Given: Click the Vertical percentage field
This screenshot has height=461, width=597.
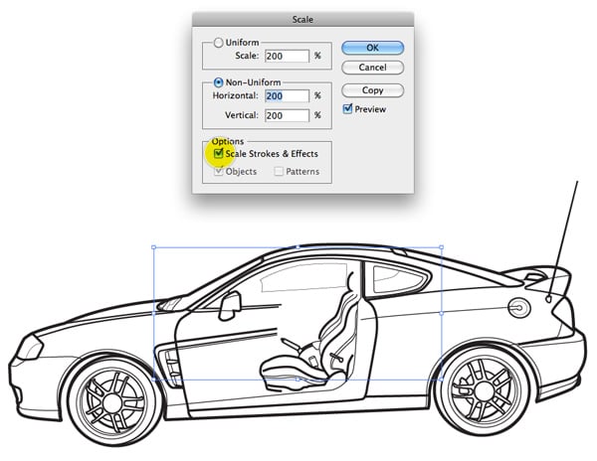Looking at the screenshot, I should (x=287, y=115).
